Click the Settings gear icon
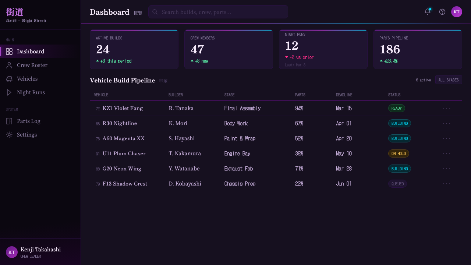Viewport: 471px width, 265px height. click(9, 135)
